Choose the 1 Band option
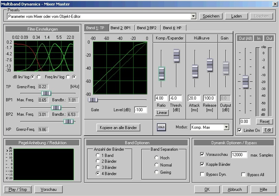This screenshot has height=196, width=279. (98, 155)
